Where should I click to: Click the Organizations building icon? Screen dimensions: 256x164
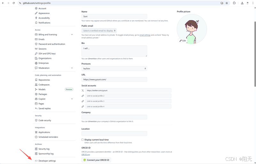[36, 58]
